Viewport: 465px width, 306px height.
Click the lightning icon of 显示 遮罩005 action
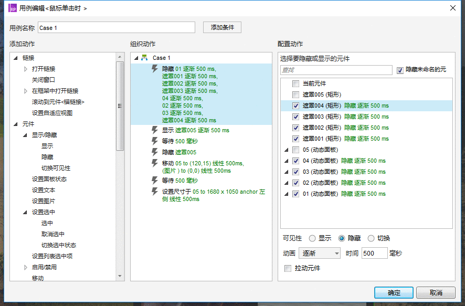(155, 130)
